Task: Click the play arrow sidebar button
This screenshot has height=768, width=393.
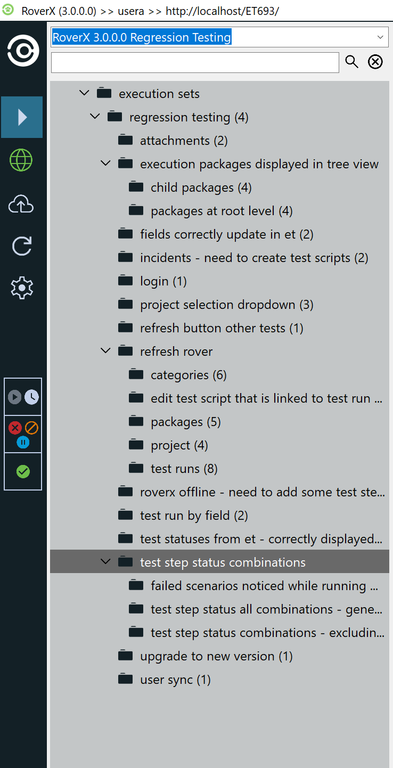Action: pyautogui.click(x=22, y=117)
